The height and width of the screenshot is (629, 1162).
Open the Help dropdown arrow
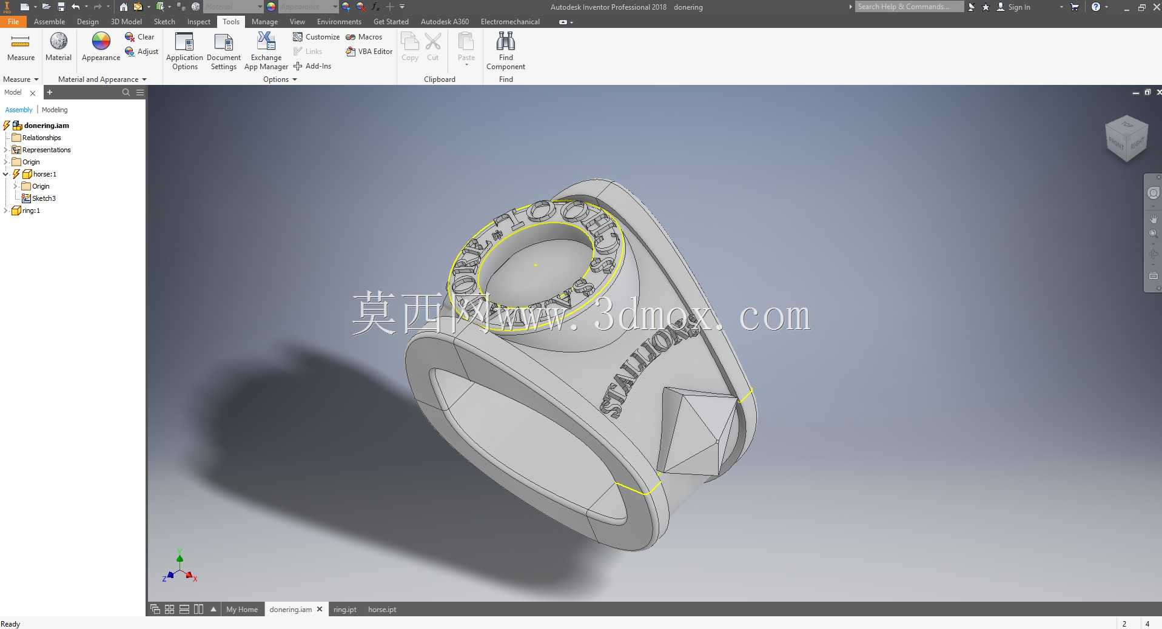(x=1107, y=7)
